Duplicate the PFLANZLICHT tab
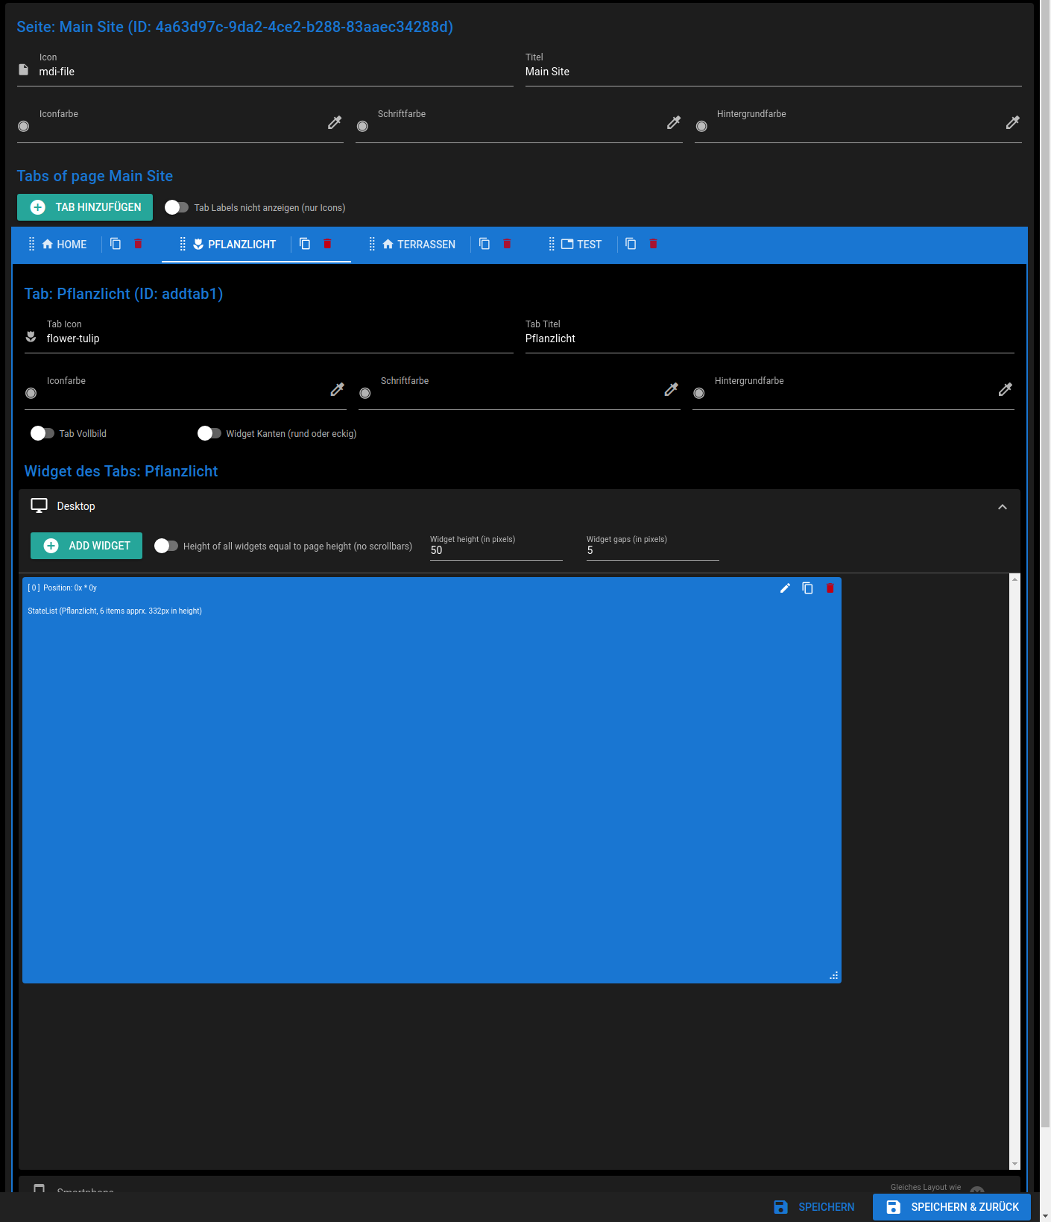The width and height of the screenshot is (1051, 1222). 305,244
